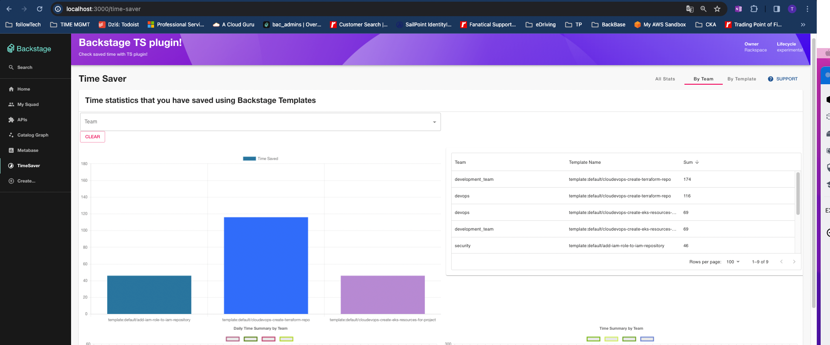Open SailPoint IdentityI... bookmark
Image resolution: width=830 pixels, height=345 pixels.
pyautogui.click(x=424, y=25)
